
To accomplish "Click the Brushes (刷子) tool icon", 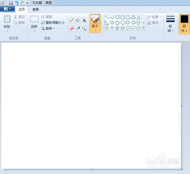I will [95, 19].
